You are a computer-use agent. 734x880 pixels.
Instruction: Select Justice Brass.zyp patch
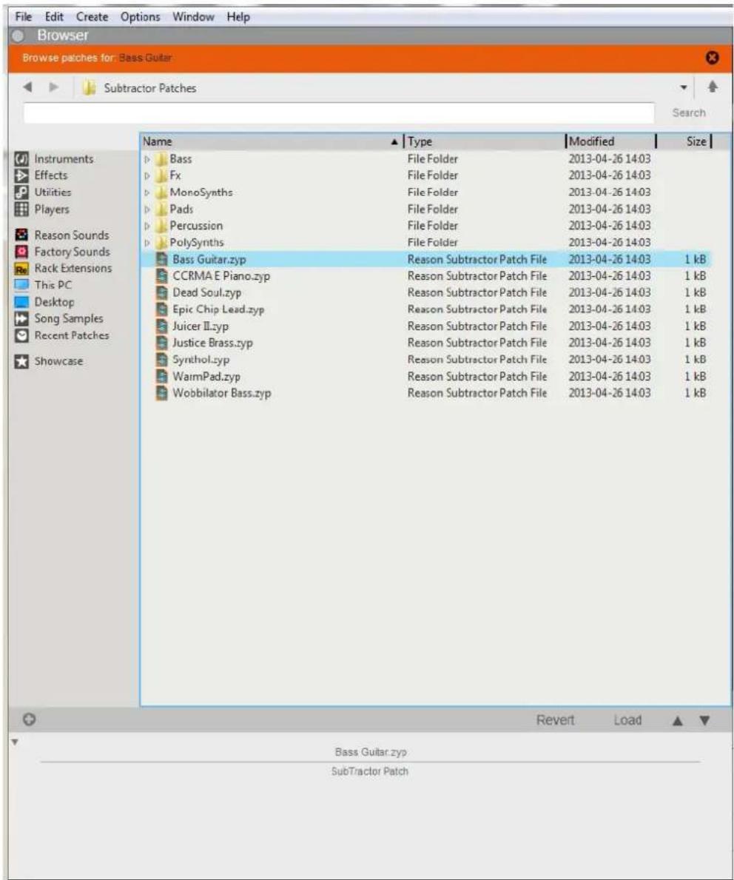coord(426,343)
